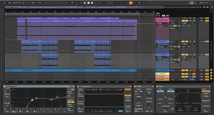
Task: Toggle the Lock Envelopes icon
Action: tap(168, 16)
